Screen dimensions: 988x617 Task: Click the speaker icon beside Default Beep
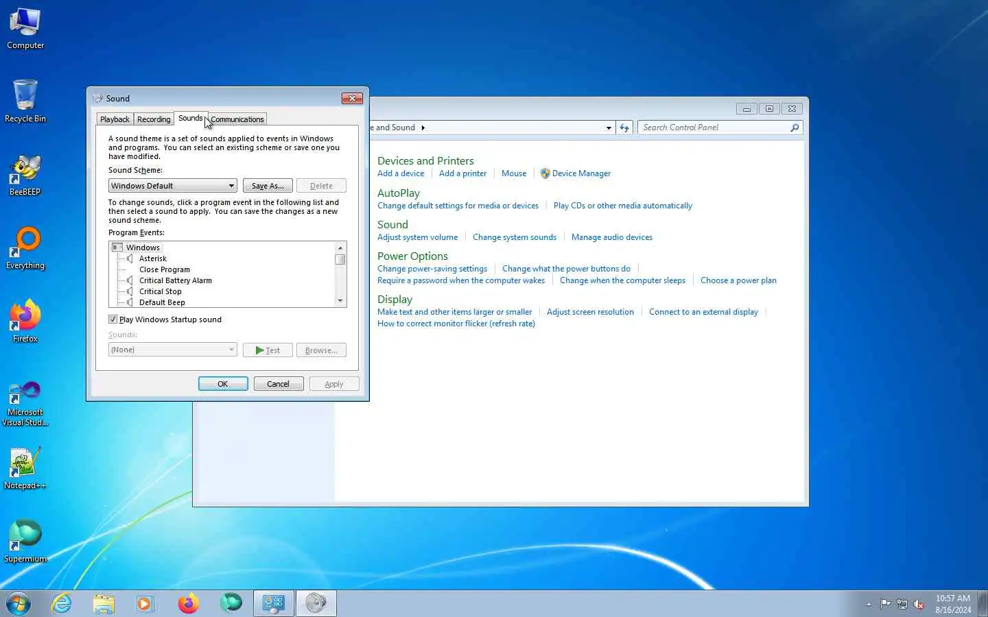click(130, 302)
